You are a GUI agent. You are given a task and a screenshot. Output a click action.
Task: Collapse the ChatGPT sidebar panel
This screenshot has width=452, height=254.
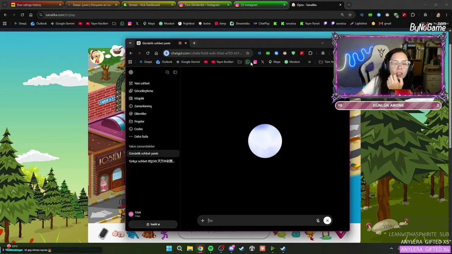175,72
